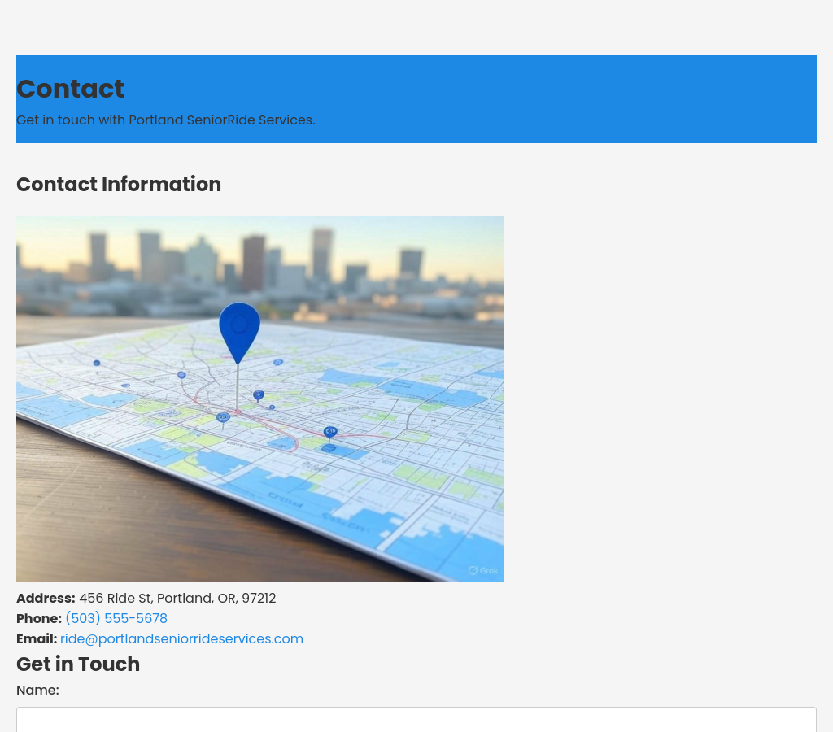Screen dimensions: 833x732
Task: Click the "Name:" form label
Action: tap(37, 691)
